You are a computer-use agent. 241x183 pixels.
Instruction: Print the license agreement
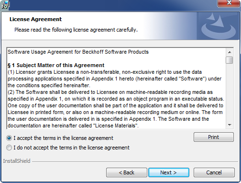click(214, 137)
